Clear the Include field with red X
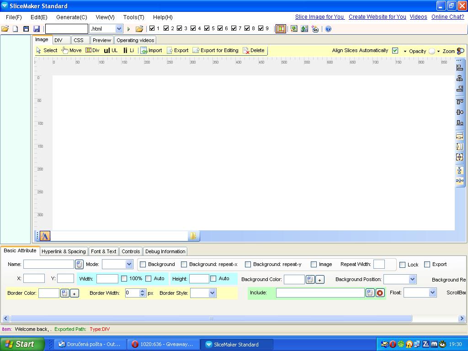The image size is (468, 351). 380,293
